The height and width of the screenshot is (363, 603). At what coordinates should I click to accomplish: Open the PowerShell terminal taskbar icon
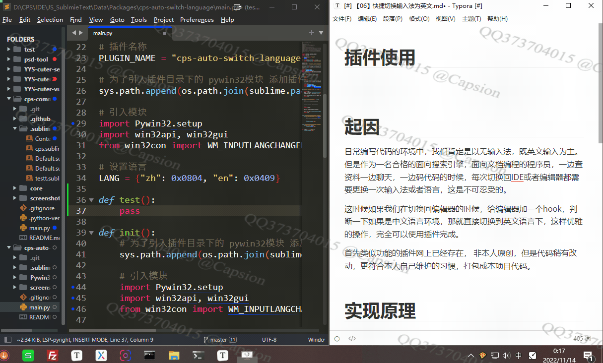[198, 355]
